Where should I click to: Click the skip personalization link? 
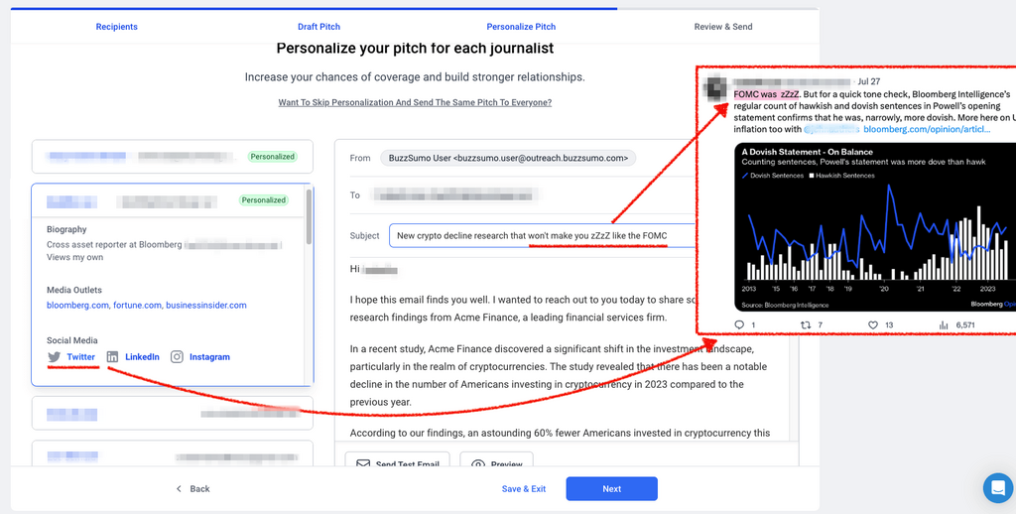pos(415,102)
